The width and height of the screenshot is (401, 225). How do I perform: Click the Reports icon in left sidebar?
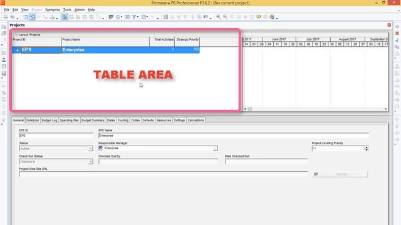pos(4,73)
